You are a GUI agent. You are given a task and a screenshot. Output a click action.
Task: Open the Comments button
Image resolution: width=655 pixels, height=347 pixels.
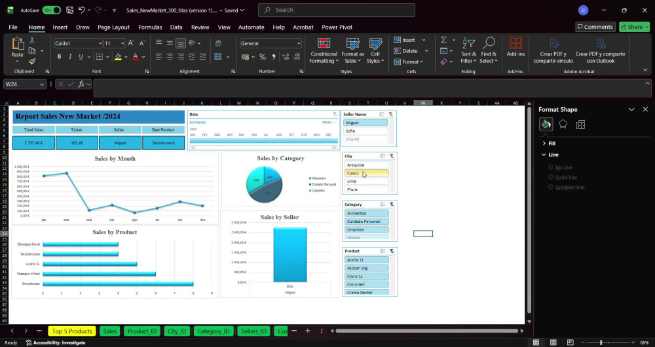point(595,27)
